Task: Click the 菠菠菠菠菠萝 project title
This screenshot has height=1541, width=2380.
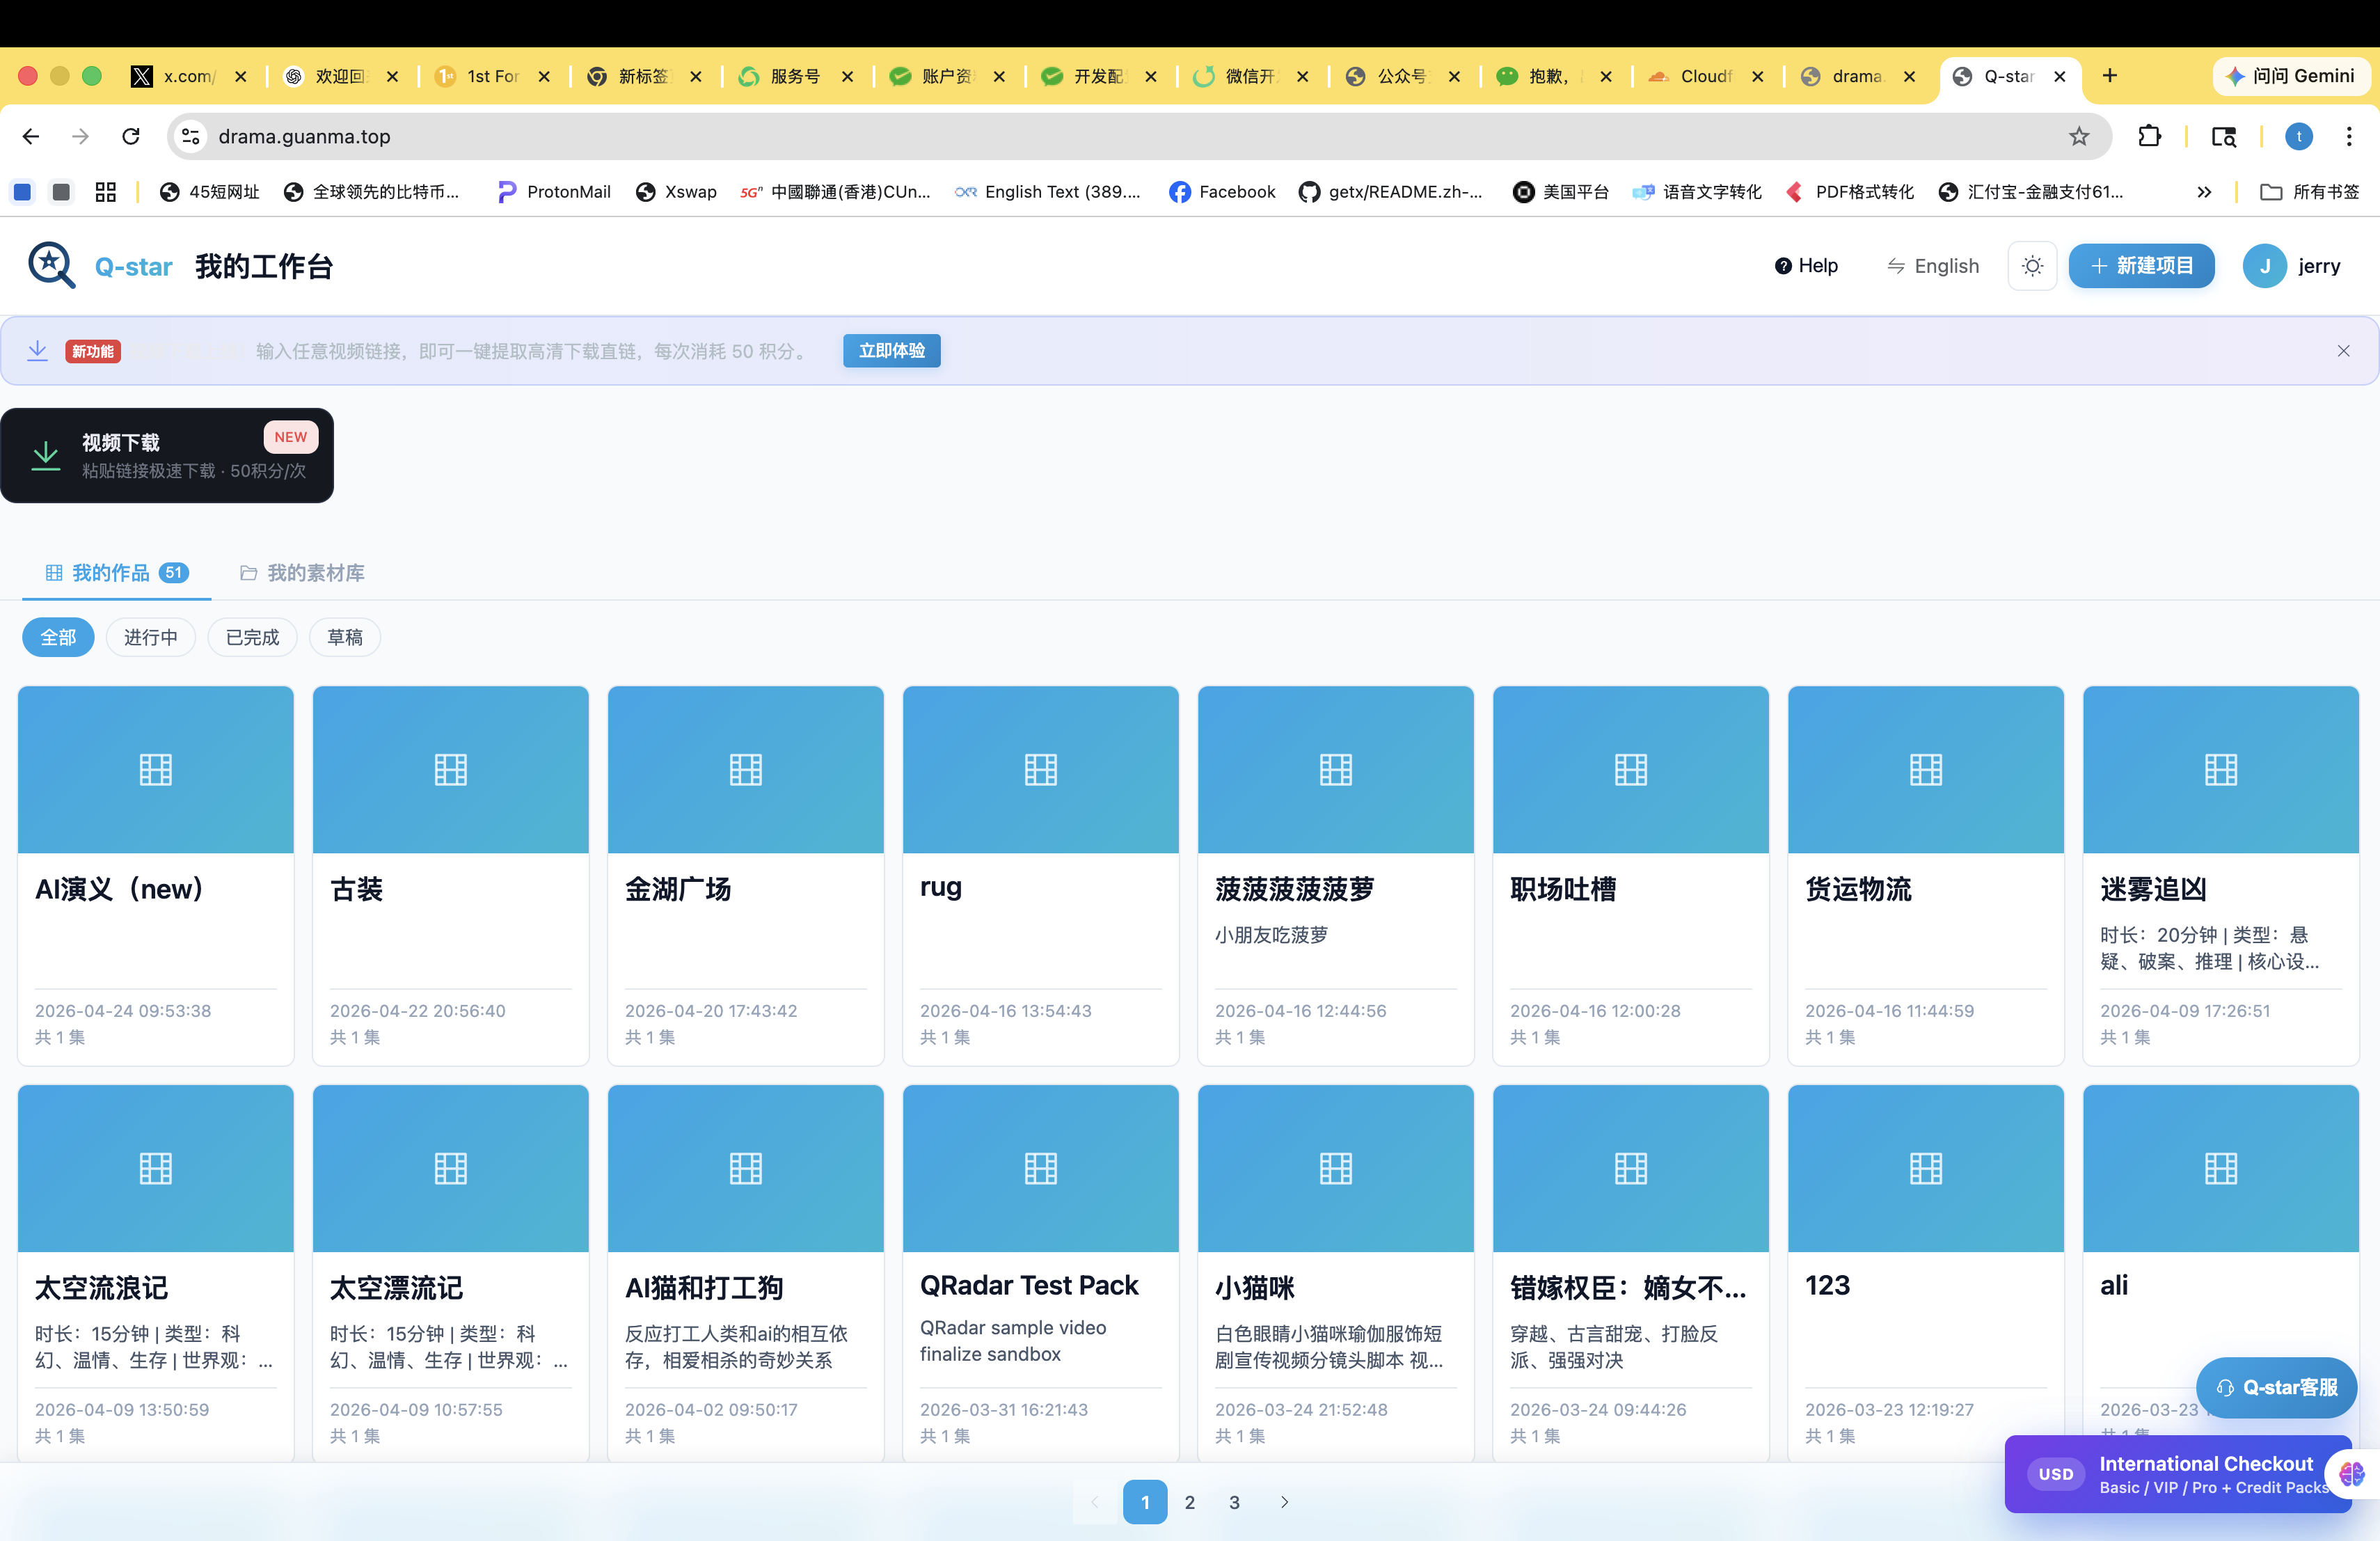Action: click(1295, 889)
